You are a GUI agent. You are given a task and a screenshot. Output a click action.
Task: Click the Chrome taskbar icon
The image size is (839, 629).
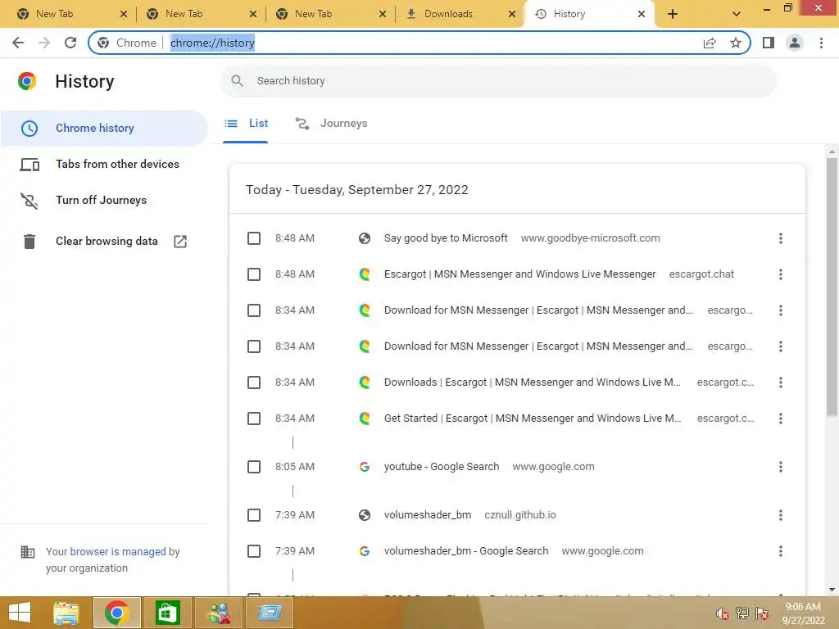pos(116,613)
